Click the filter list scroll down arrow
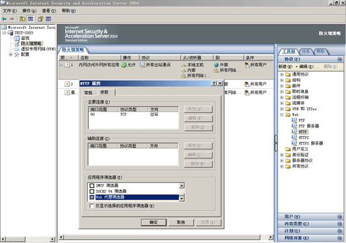Image resolution: width=346 pixels, height=243 pixels. [x=181, y=199]
